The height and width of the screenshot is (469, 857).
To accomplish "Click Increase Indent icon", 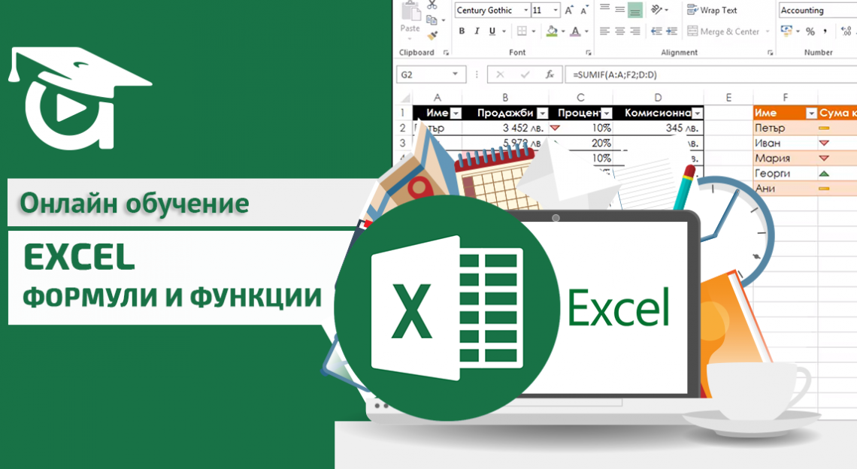I will click(672, 31).
